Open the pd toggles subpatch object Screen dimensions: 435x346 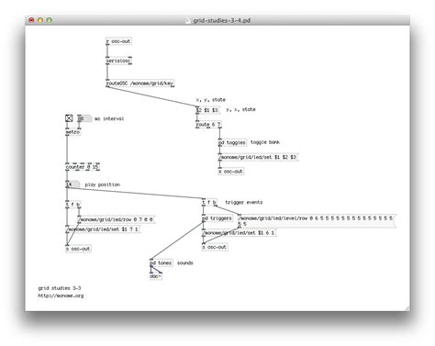(x=232, y=142)
